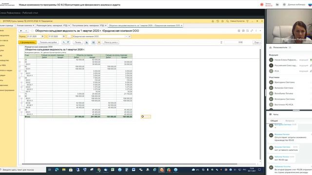Screen dimensions: 312x175
Task: Open the organization dropdown list
Action: [126, 36]
